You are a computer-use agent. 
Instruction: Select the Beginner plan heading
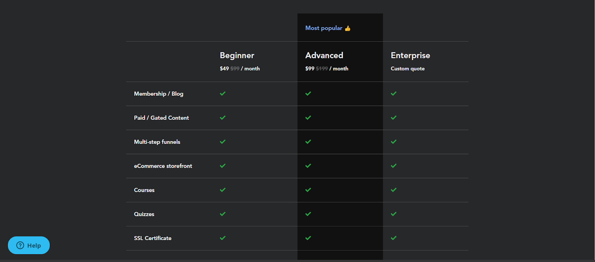click(237, 55)
